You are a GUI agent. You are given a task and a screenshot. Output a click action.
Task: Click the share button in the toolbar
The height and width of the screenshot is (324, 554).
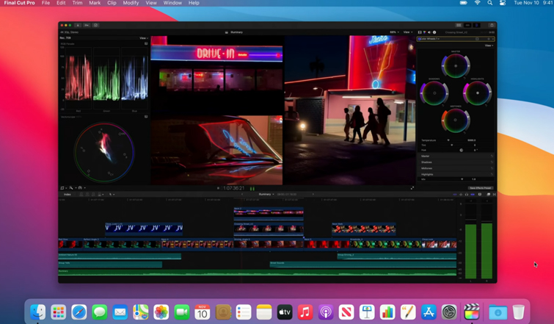coord(491,25)
